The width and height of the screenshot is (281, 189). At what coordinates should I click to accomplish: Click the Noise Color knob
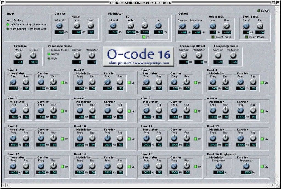pos(91,26)
